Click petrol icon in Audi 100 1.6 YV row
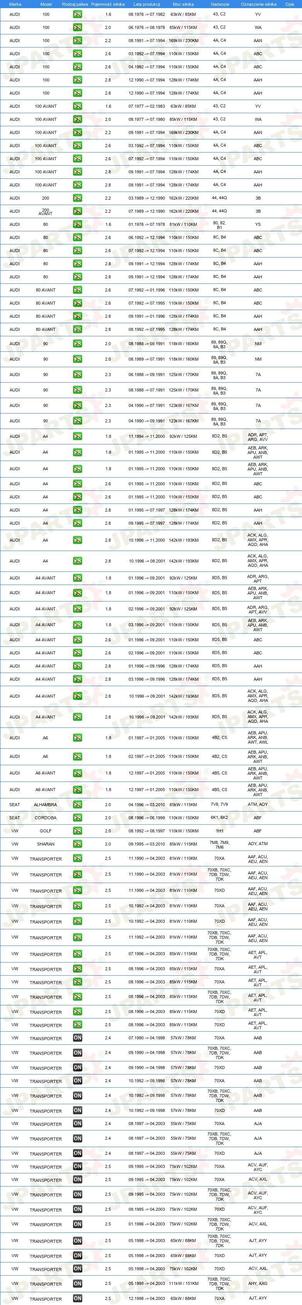This screenshot has height=1305, width=302. [x=78, y=14]
